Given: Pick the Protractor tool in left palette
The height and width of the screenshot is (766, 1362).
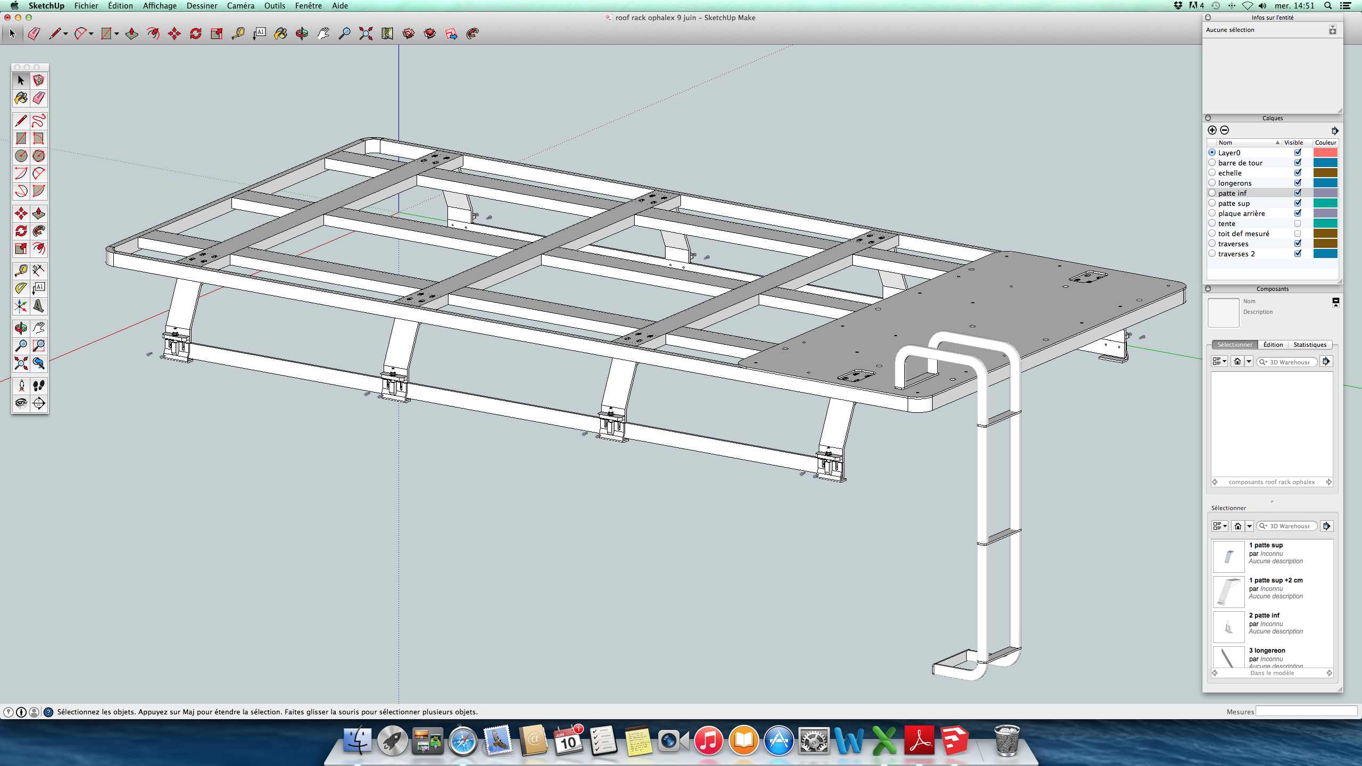Looking at the screenshot, I should coord(21,288).
